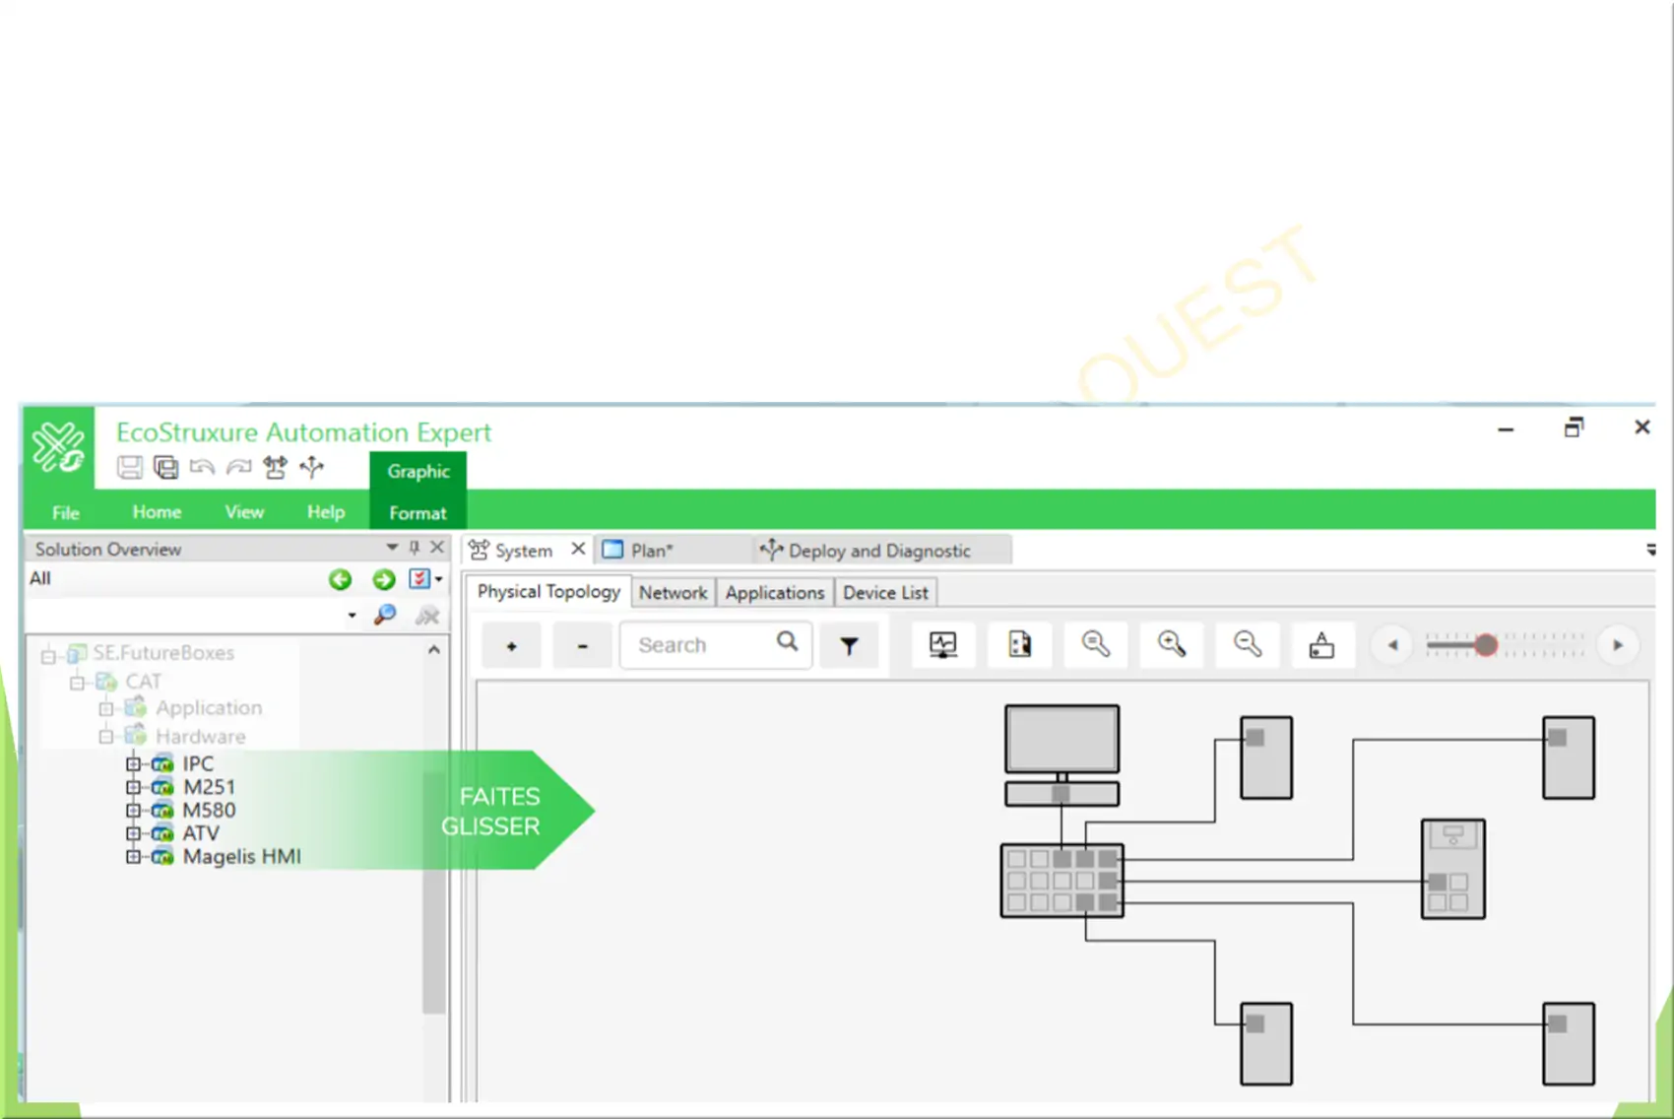The width and height of the screenshot is (1674, 1119).
Task: Open the document tabs overflow arrow
Action: pos(1650,550)
